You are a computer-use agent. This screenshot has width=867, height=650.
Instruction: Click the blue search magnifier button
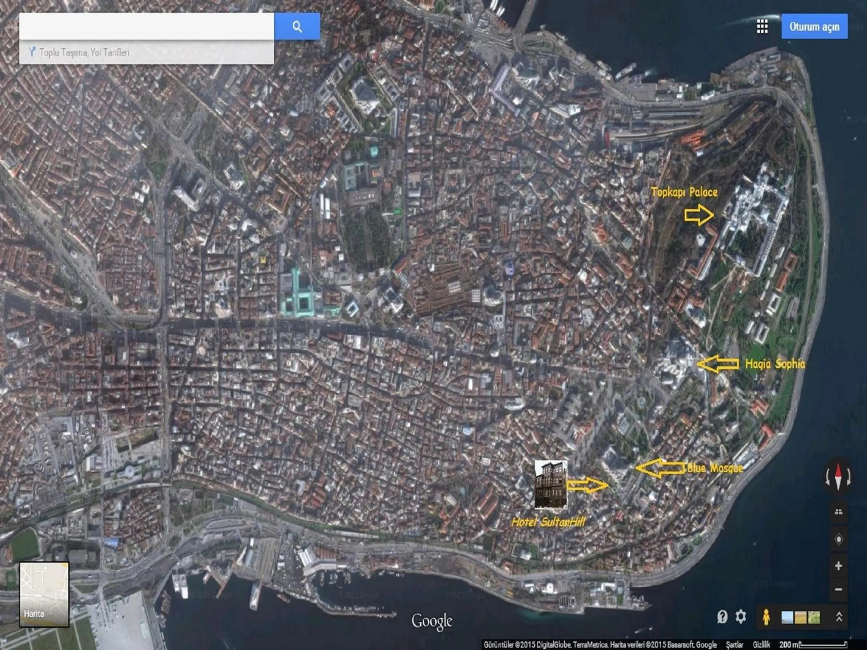click(297, 27)
